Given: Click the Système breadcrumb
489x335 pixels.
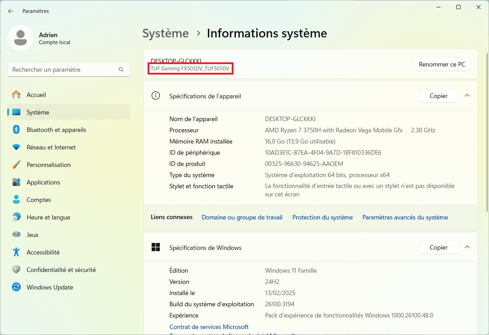Looking at the screenshot, I should pyautogui.click(x=165, y=33).
